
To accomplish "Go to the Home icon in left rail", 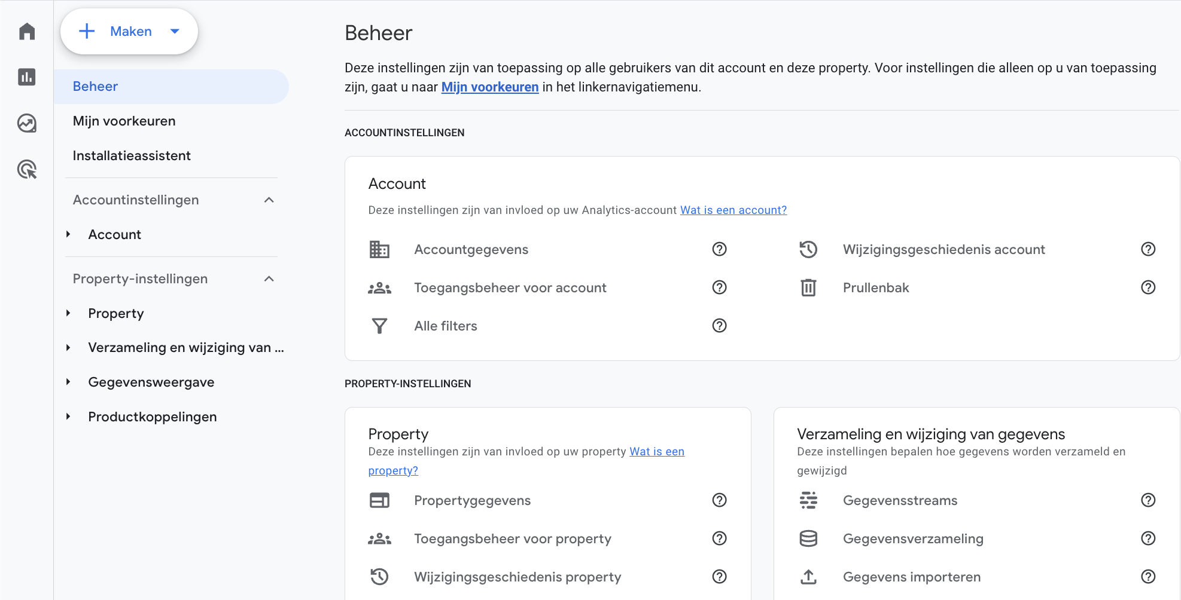I will tap(27, 31).
